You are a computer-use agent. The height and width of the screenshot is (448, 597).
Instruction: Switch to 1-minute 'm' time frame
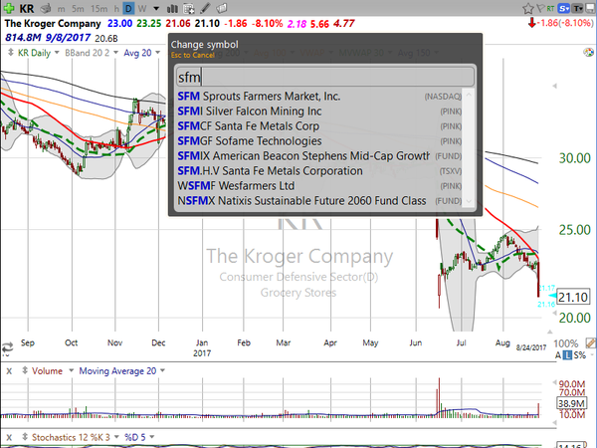pos(61,8)
